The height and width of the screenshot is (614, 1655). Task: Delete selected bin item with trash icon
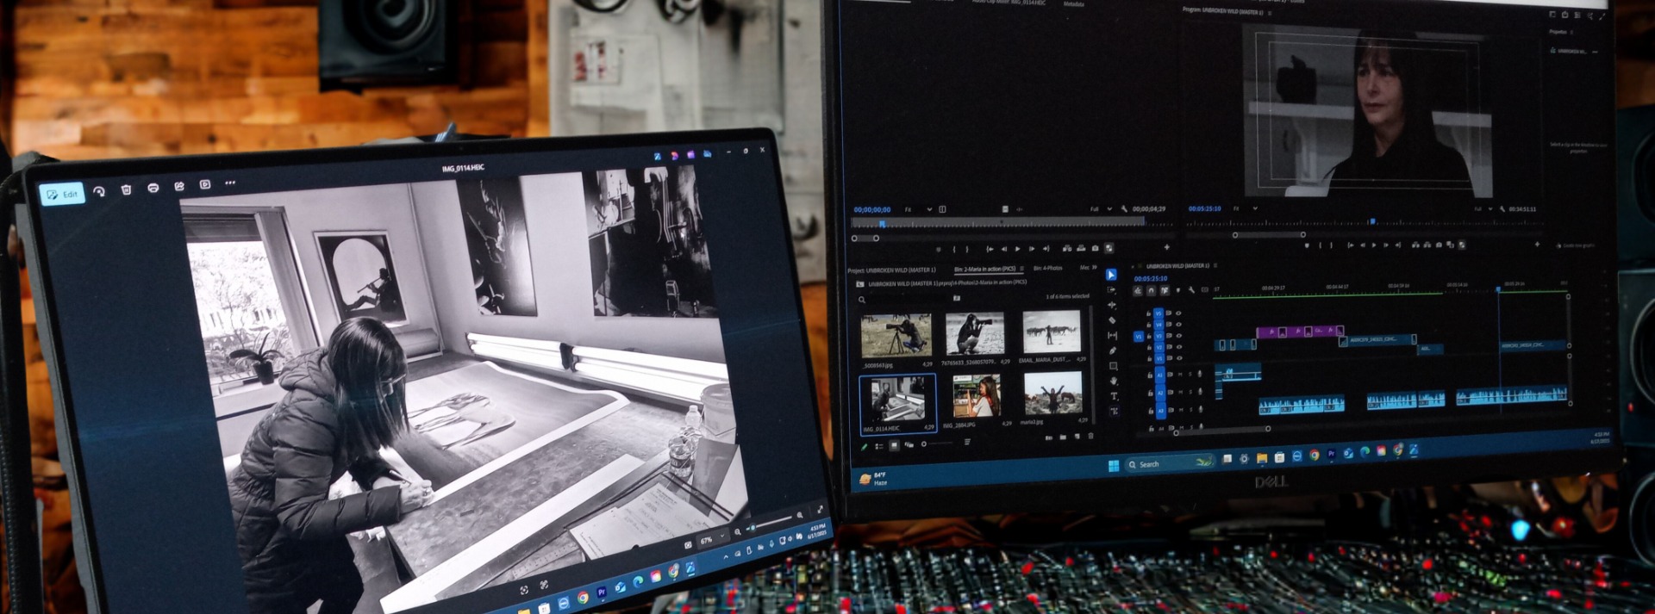coord(1090,436)
